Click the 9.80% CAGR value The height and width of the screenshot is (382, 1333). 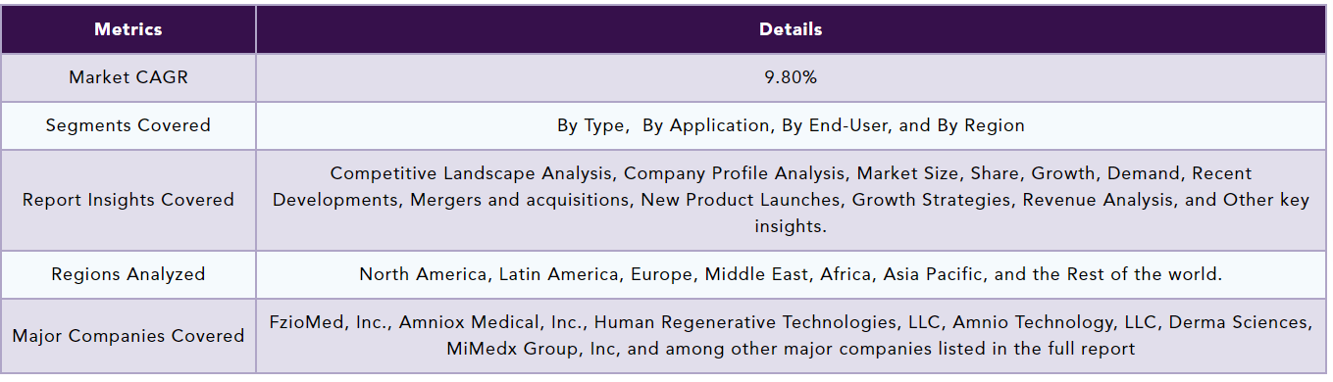coord(791,77)
